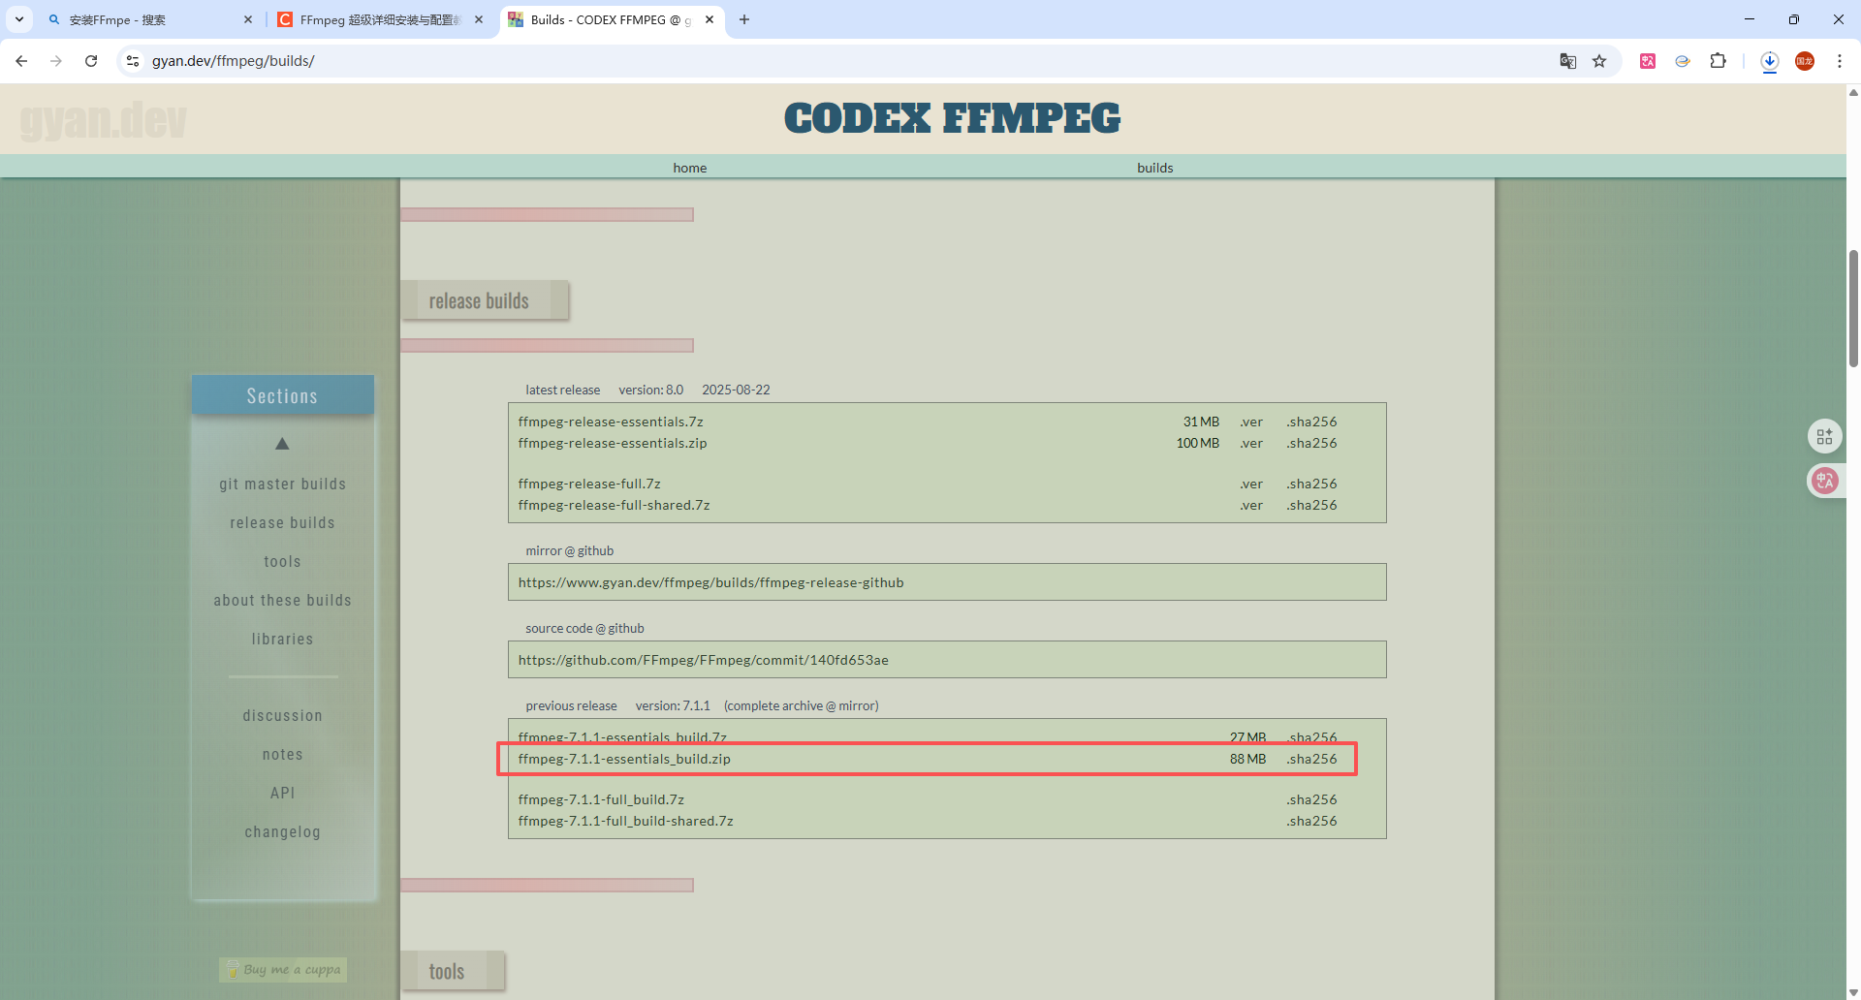Screen dimensions: 1861x1000
Task: Download ffmpeg-7.1.1-essentials_build.zip
Action: 624,759
